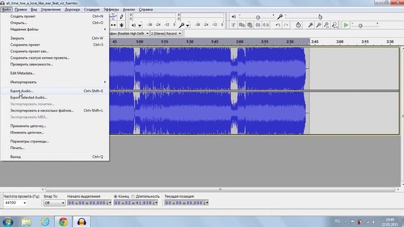This screenshot has height=227, width=404.
Task: Expand the Импортировать submenu
Action: coord(55,82)
